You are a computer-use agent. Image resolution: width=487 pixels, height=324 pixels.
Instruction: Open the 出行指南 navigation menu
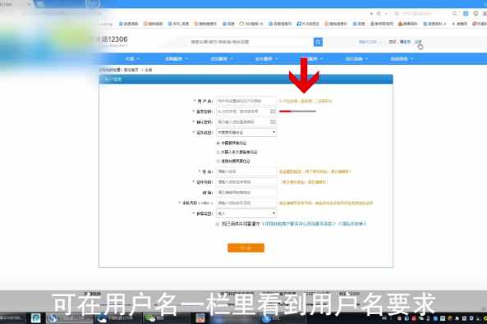pyautogui.click(x=356, y=59)
